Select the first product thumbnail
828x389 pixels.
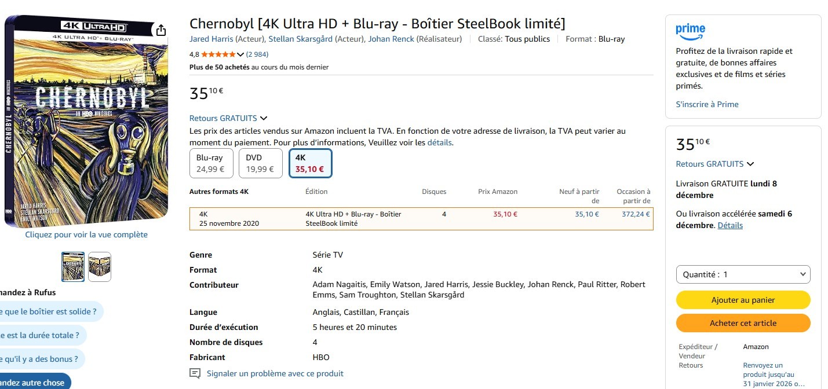tap(73, 267)
